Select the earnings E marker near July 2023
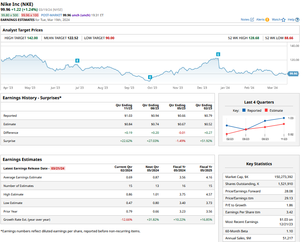Viewport: 302px width, 242px height. (77, 61)
